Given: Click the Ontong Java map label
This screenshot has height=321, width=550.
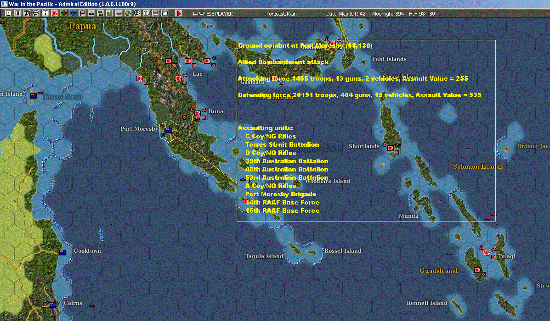Looking at the screenshot, I should click(x=533, y=146).
